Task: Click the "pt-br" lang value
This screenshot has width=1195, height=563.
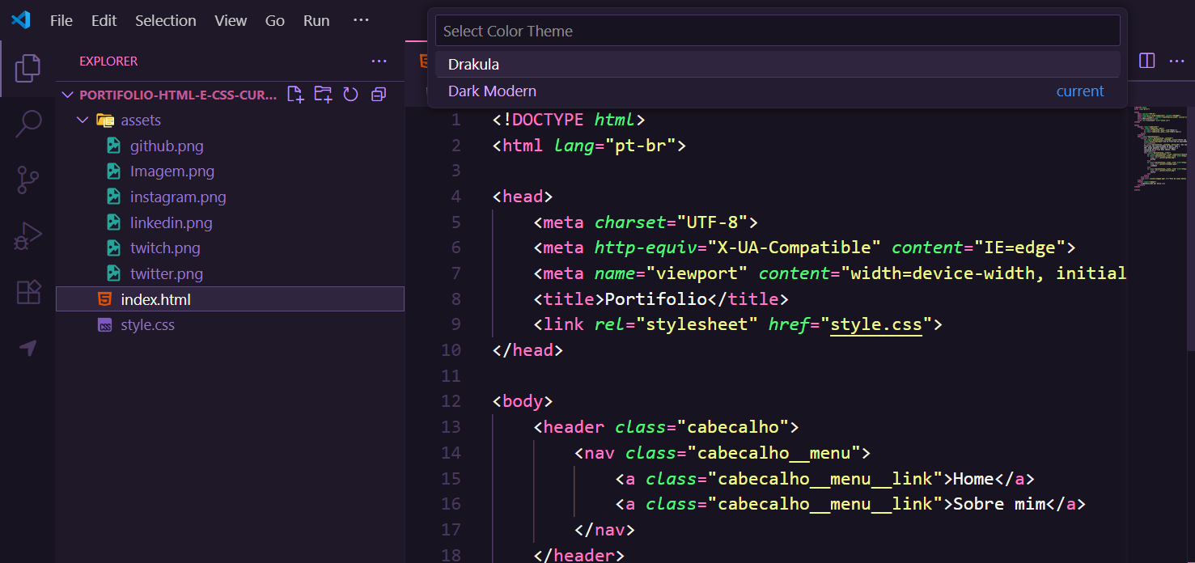Action: pyautogui.click(x=641, y=146)
